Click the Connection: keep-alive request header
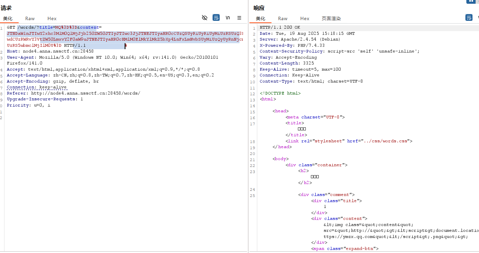The width and height of the screenshot is (479, 253). pyautogui.click(x=37, y=87)
